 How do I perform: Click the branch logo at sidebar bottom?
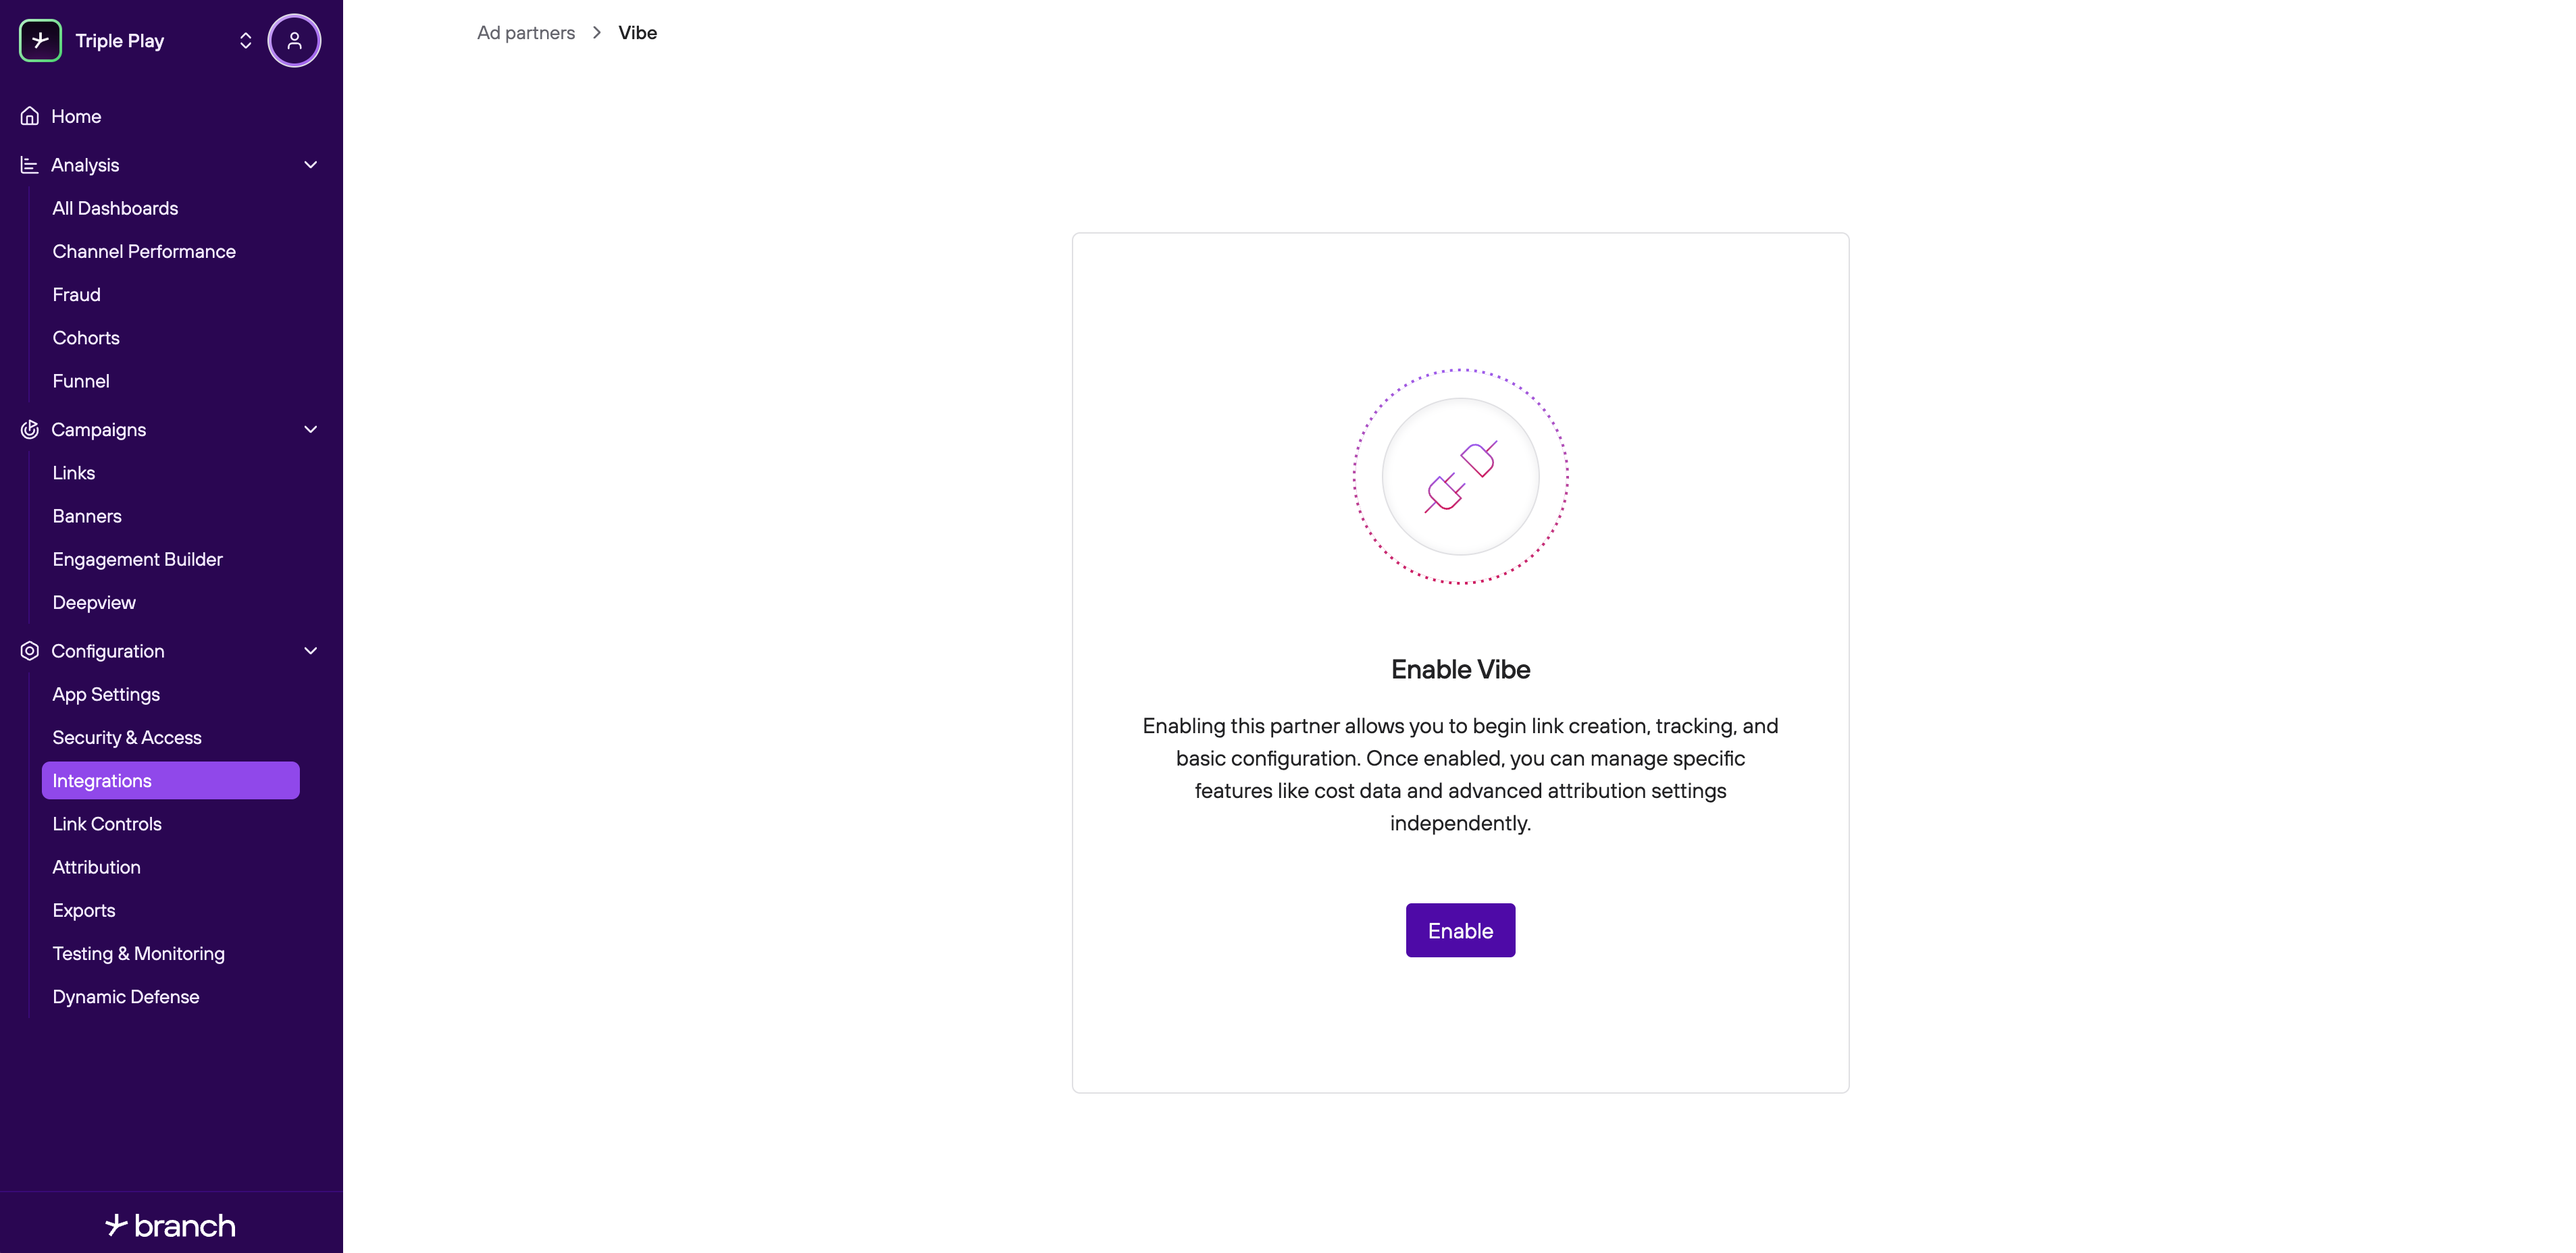(x=171, y=1225)
